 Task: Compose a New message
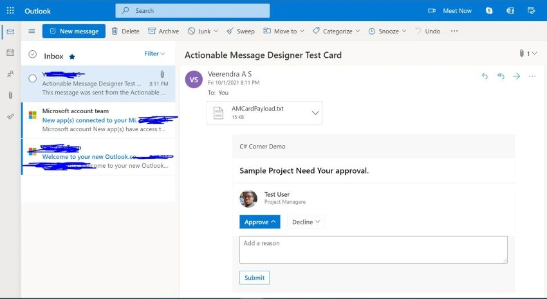(x=74, y=31)
